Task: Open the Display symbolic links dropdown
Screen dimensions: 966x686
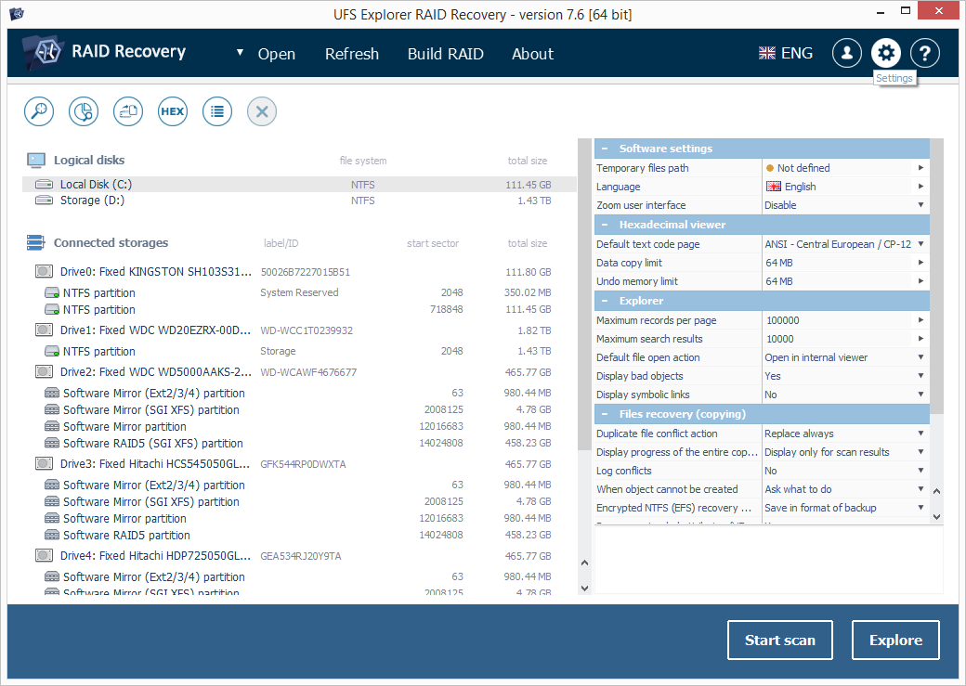Action: pos(921,395)
